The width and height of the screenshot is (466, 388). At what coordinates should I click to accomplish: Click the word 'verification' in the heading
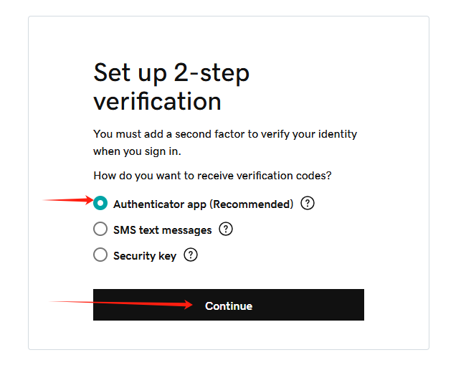tap(157, 101)
